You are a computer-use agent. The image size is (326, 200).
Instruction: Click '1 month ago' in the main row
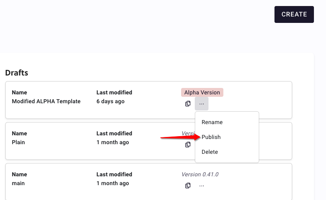(x=113, y=183)
